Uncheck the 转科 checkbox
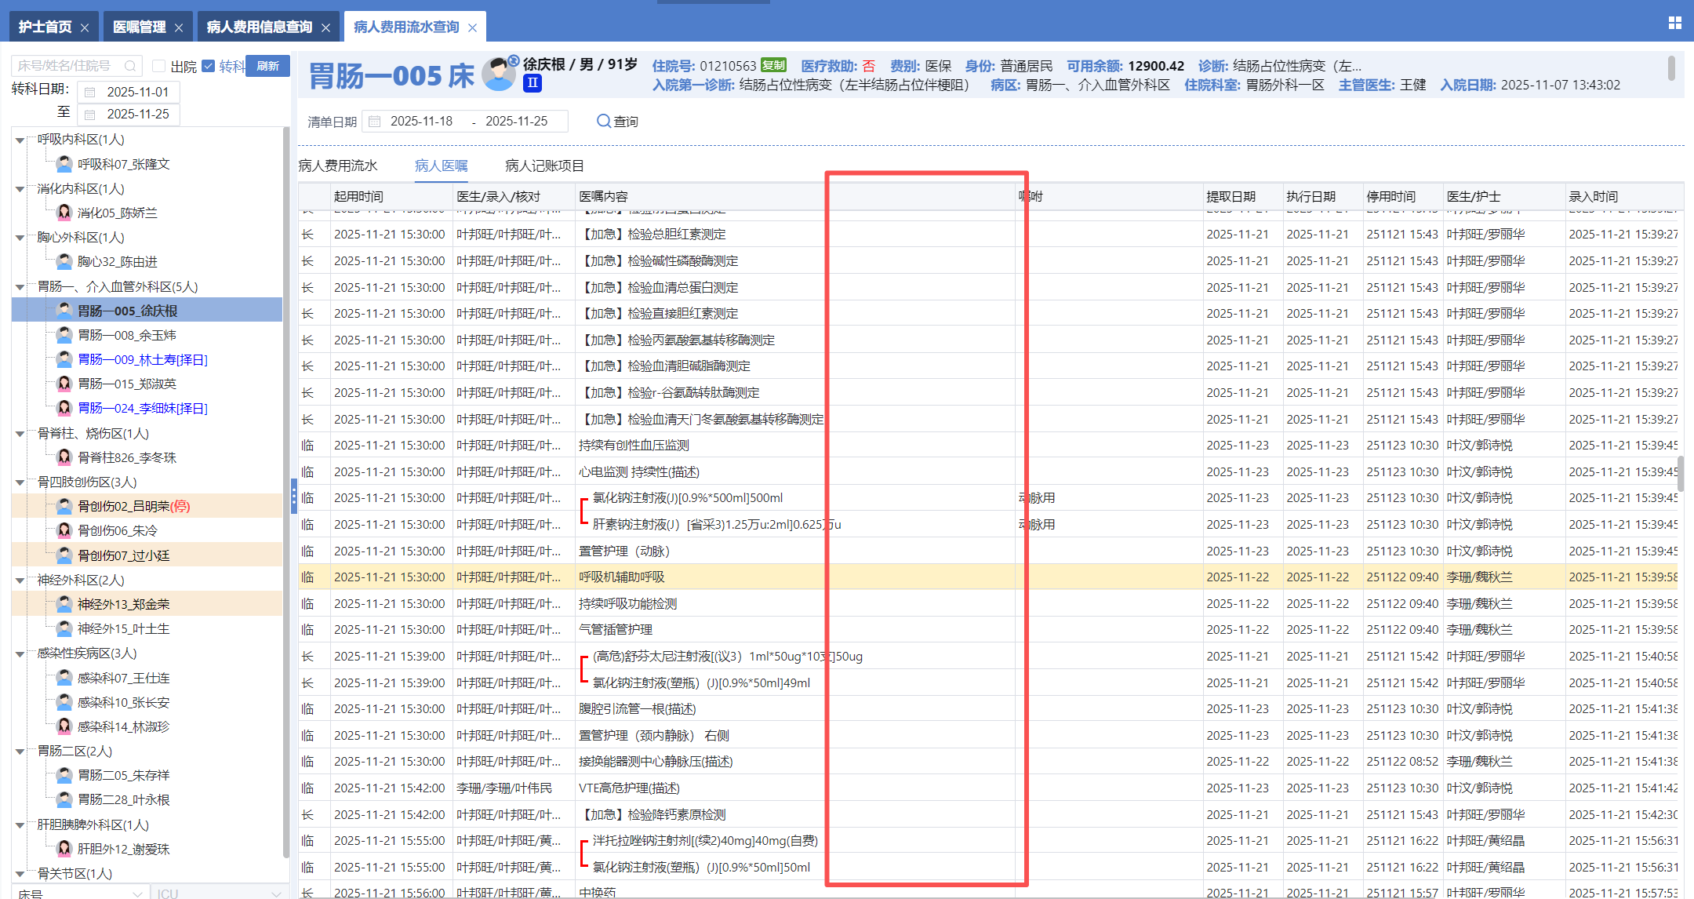Viewport: 1694px width, 899px height. [x=209, y=66]
